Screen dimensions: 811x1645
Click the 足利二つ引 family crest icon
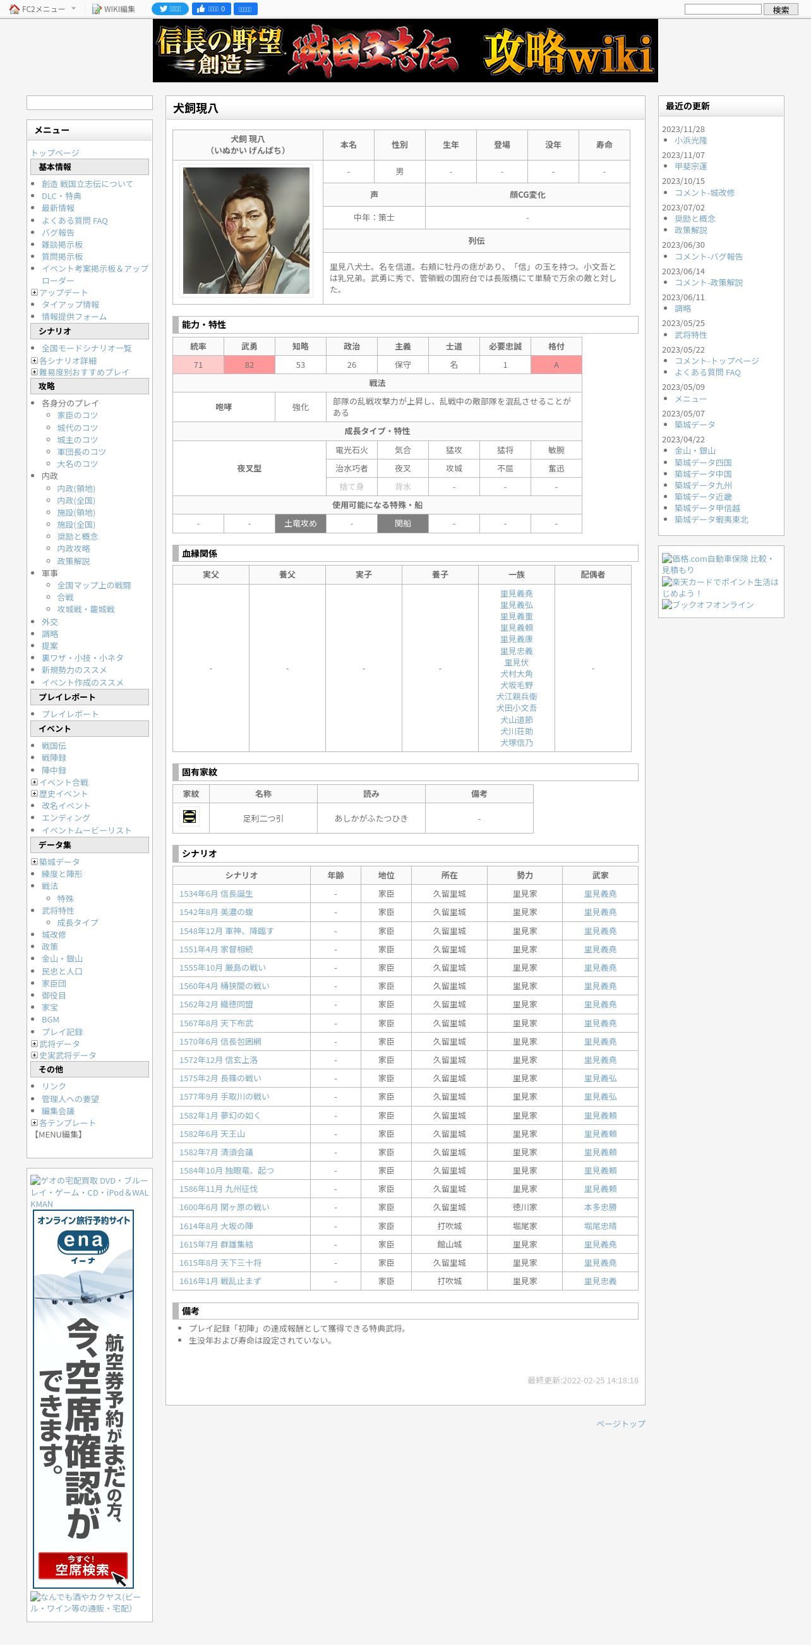click(189, 816)
